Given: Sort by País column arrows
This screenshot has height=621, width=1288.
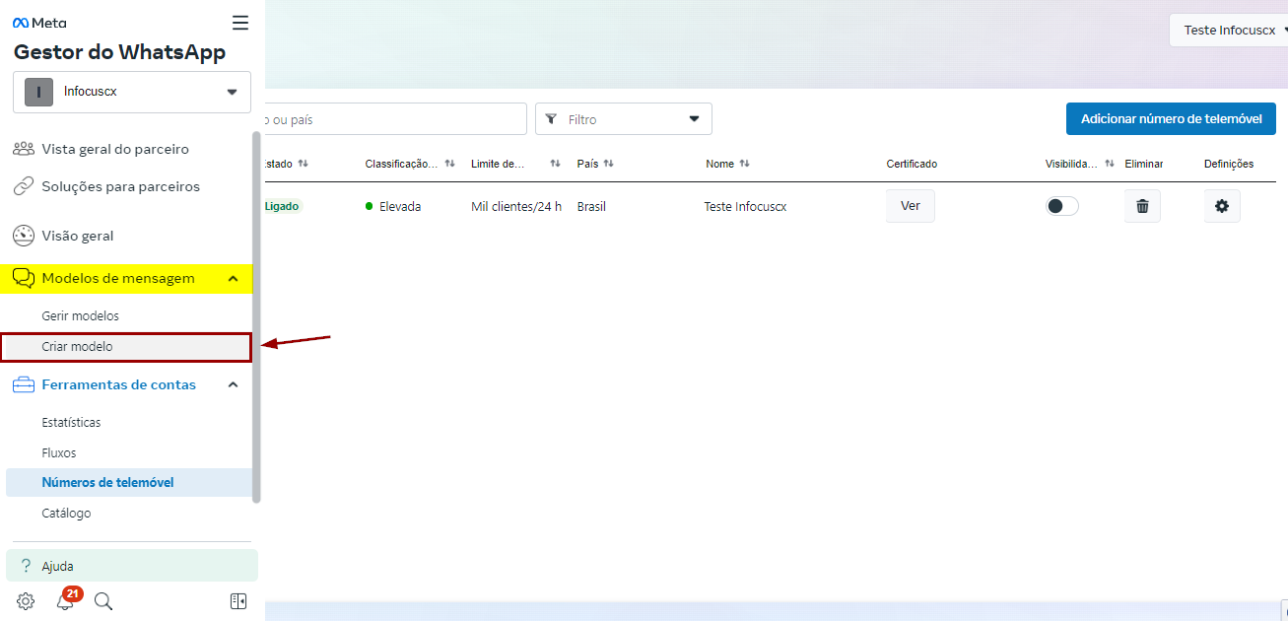Looking at the screenshot, I should pos(609,164).
